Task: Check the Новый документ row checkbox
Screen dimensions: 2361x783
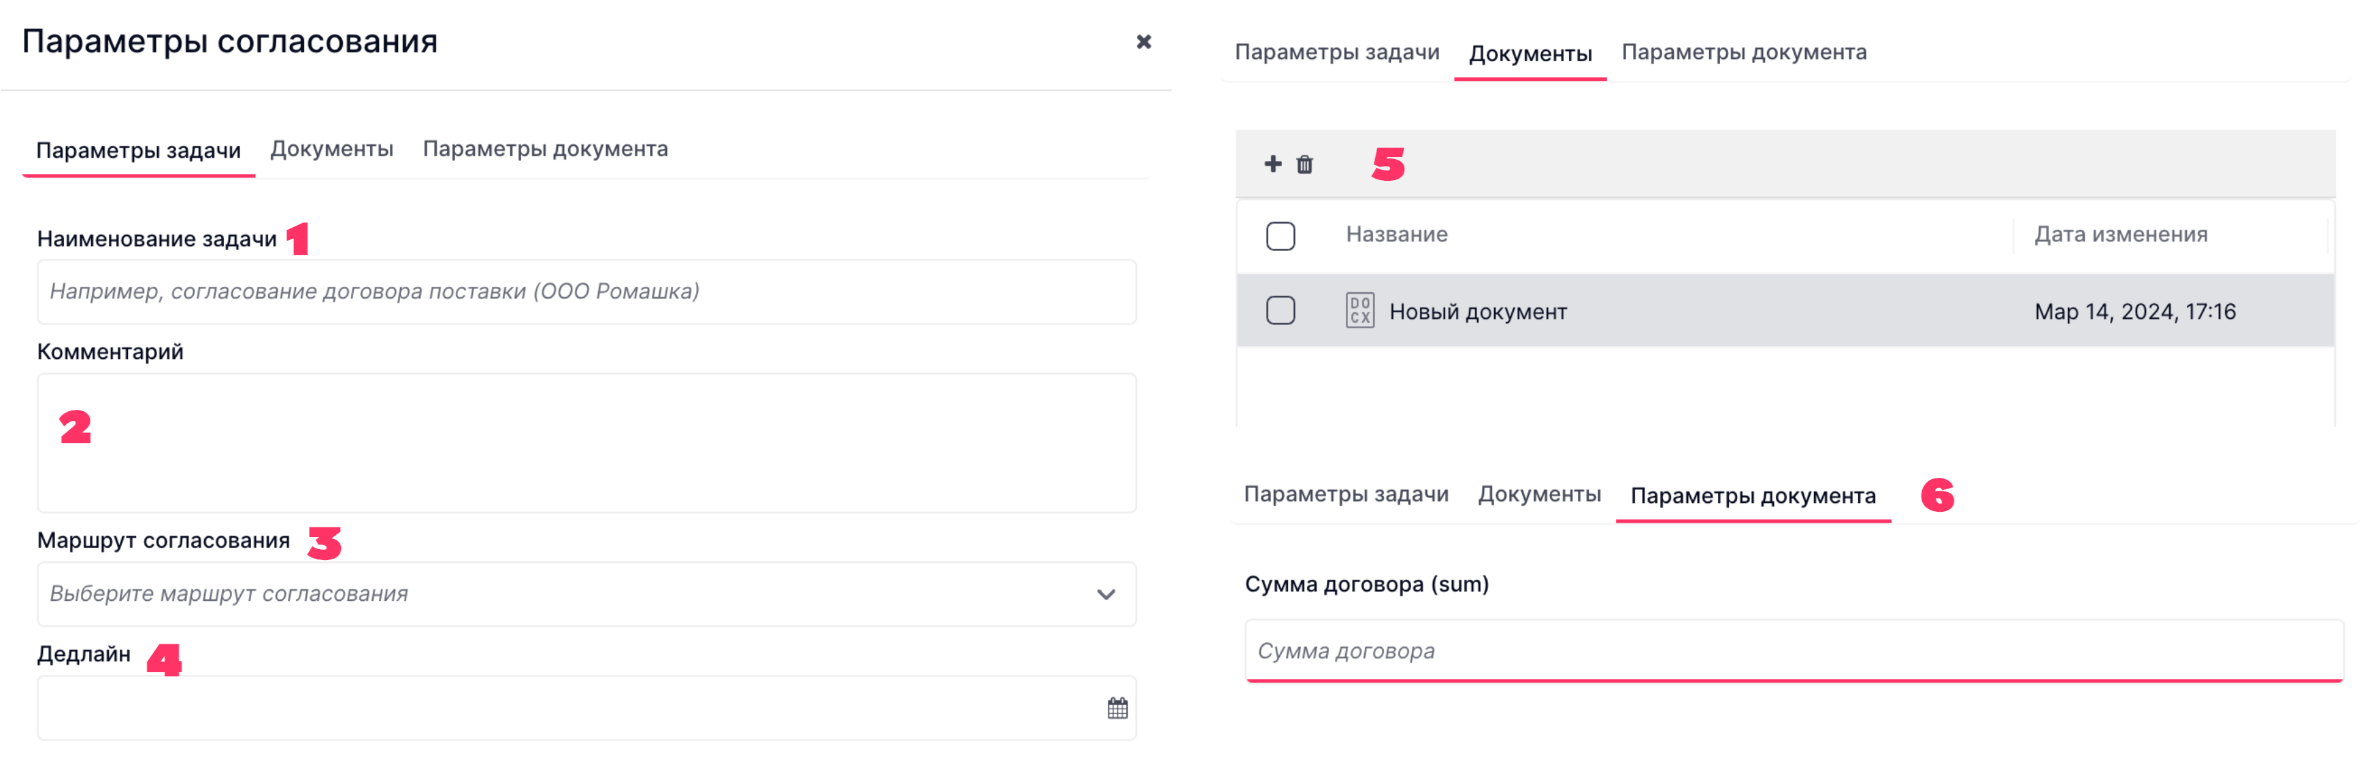Action: tap(1281, 311)
